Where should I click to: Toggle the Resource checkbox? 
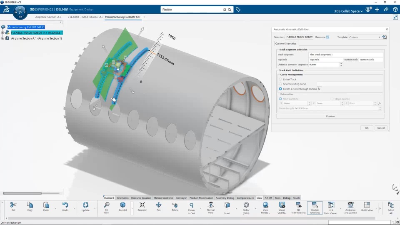tap(327, 37)
